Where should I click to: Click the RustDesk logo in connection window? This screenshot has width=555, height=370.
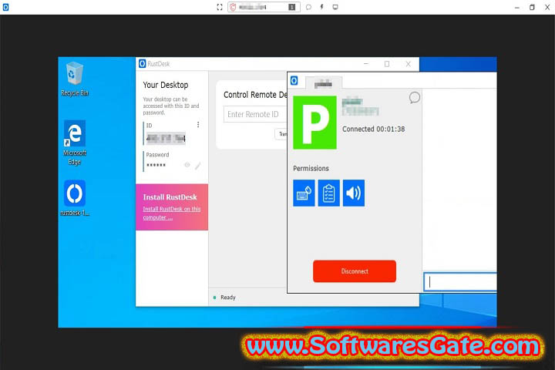point(294,81)
